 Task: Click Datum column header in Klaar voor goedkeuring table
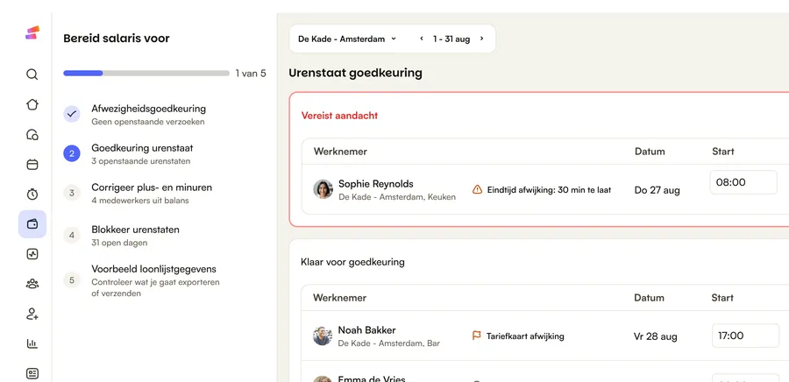pyautogui.click(x=649, y=298)
